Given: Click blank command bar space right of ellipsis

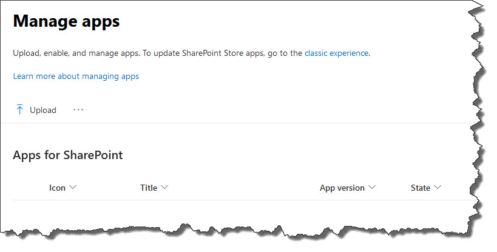Looking at the screenshot, I should 276,110.
